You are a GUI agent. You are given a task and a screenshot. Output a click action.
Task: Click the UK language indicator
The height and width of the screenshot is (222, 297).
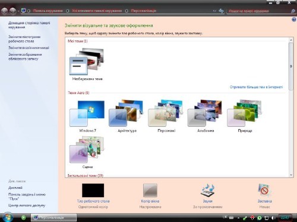point(225,217)
